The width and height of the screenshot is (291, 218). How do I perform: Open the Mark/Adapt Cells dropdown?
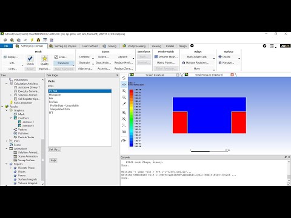point(214,59)
